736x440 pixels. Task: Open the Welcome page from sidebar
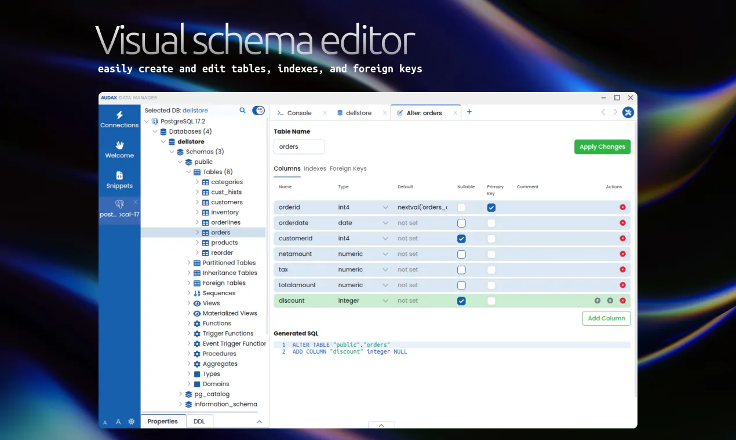(x=119, y=149)
